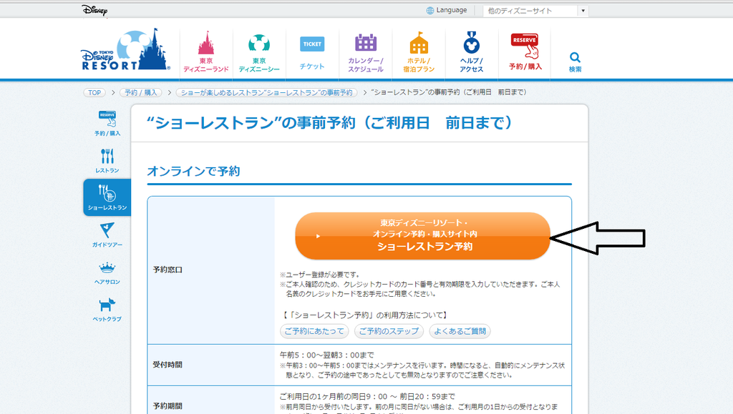Click the 検索 magnifier search icon
Viewport: 733px width, 414px height.
575,57
